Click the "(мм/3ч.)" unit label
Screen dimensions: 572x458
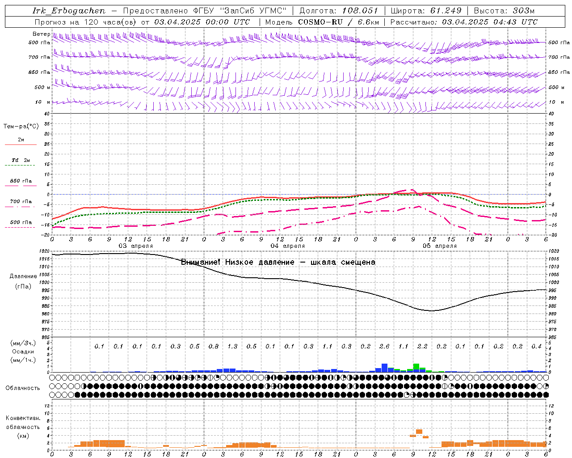point(23,343)
